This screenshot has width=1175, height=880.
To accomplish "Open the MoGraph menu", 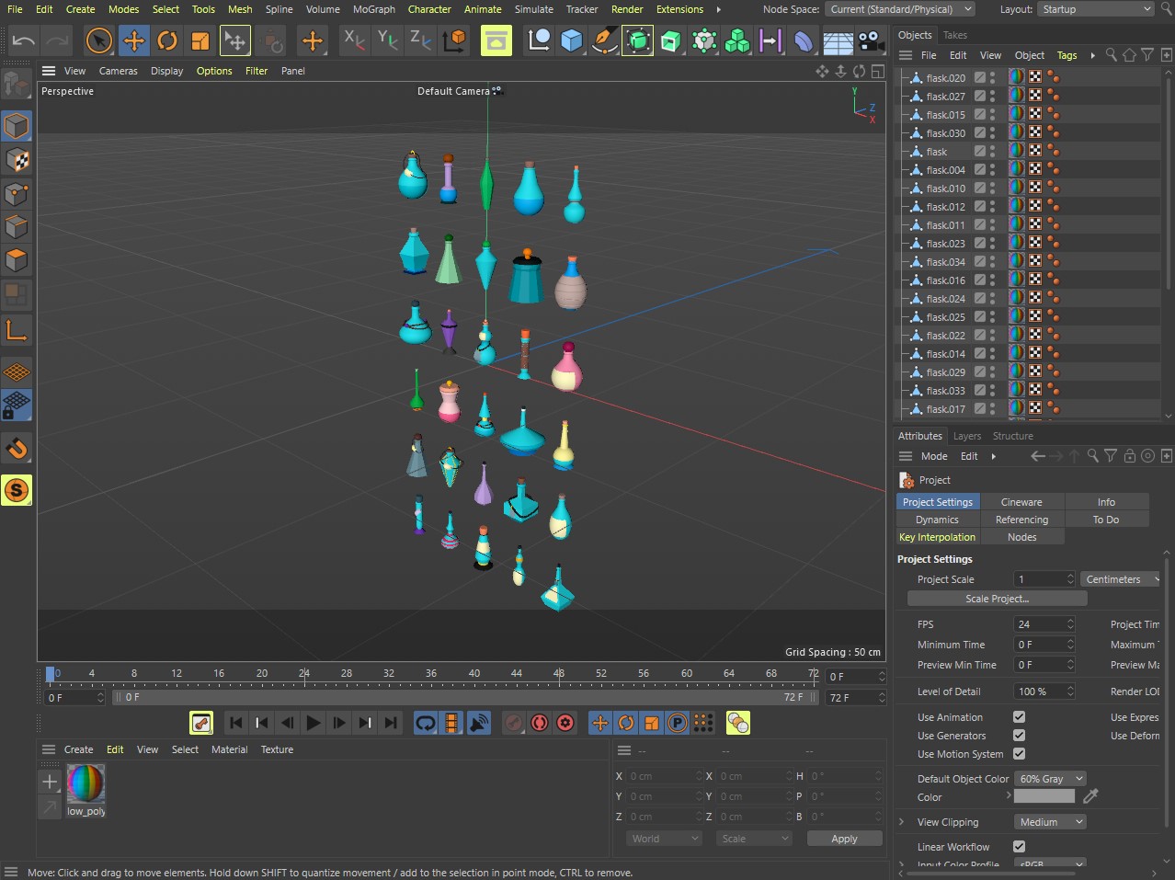I will point(373,9).
